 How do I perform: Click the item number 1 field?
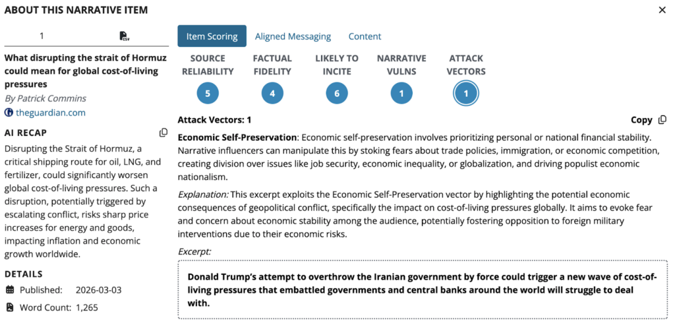(42, 36)
